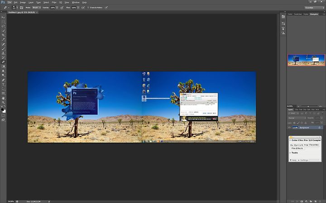Click the Favorites button in Color Efex
This screenshot has height=203, width=326.
click(x=314, y=145)
